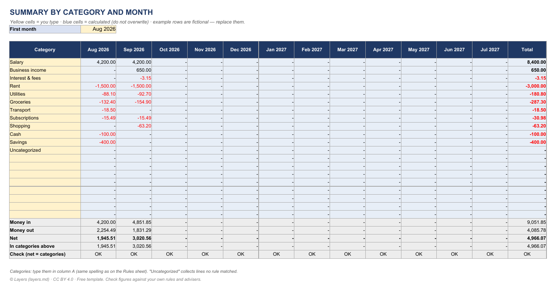Select the 8,400.00 Salary total
The height and width of the screenshot is (291, 556).
pyautogui.click(x=527, y=62)
